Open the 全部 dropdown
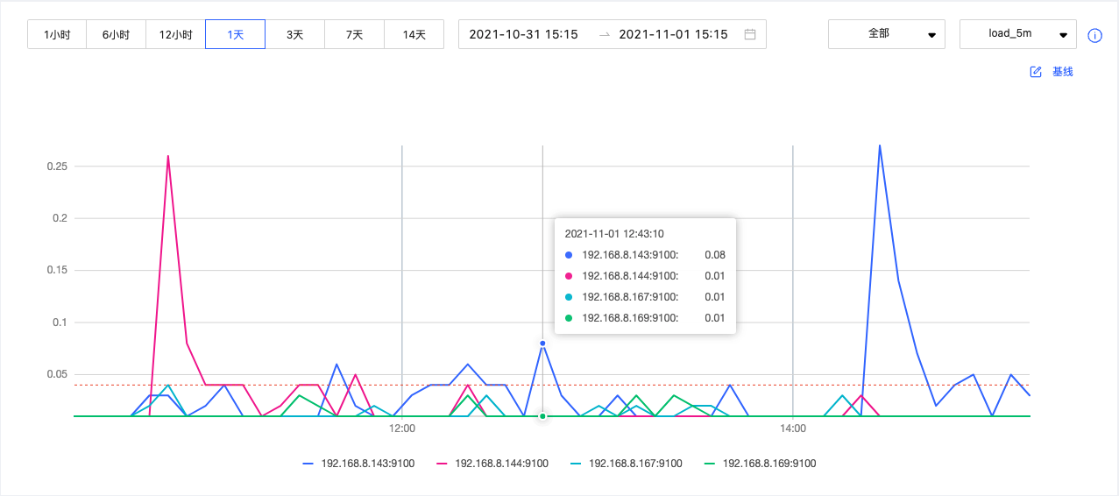Viewport: 1119px width, 496px height. (886, 34)
